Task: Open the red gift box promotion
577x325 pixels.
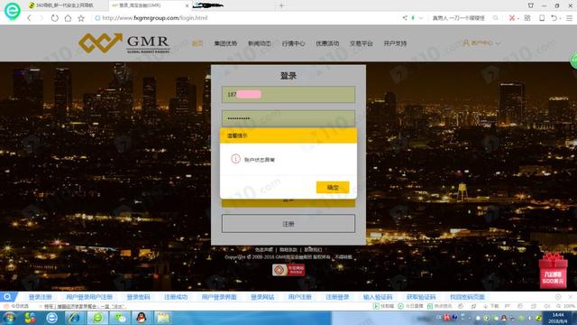Action: pos(553,271)
